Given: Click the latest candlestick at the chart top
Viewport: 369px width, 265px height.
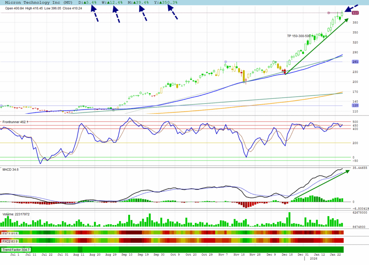Looking at the screenshot, I should (342, 14).
